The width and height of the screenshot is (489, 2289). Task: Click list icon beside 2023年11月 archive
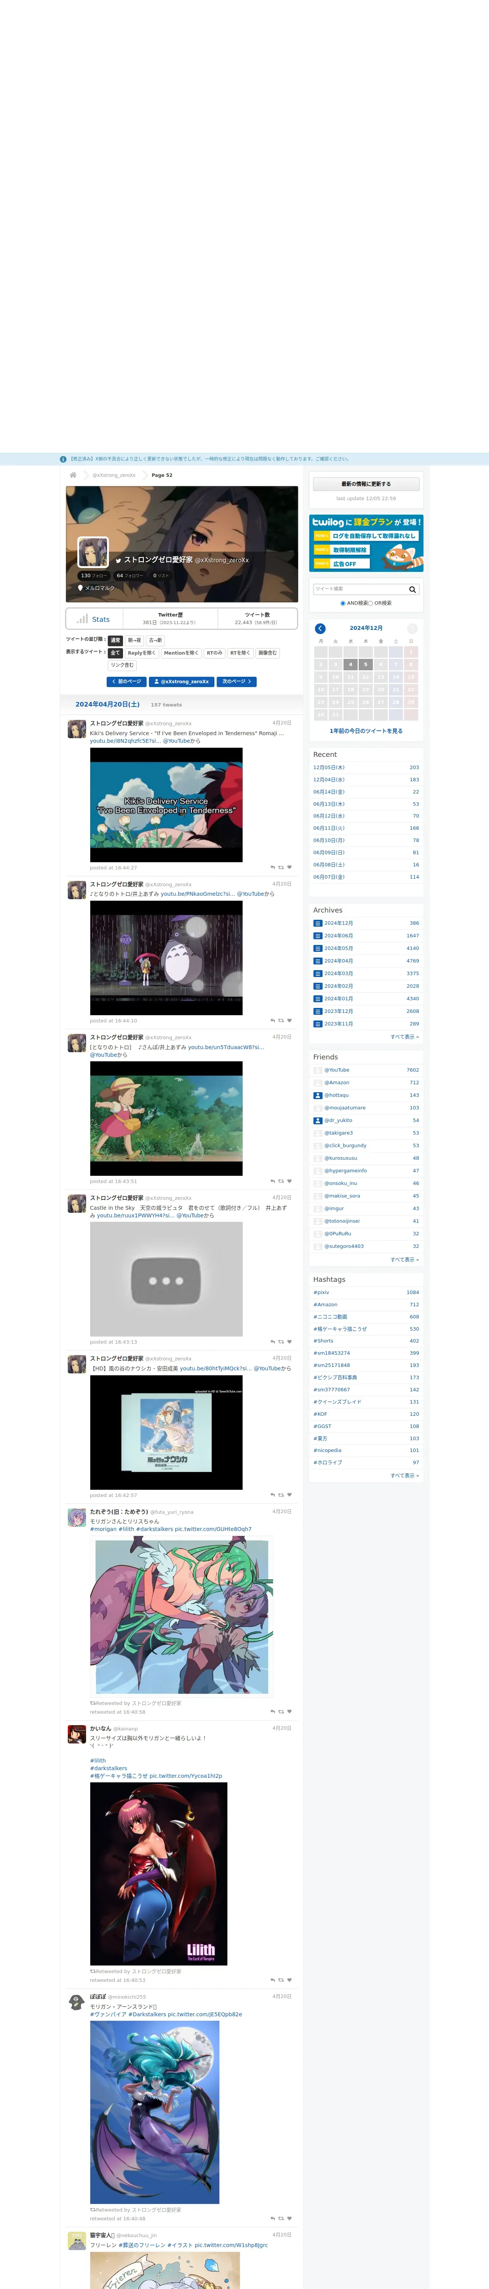[x=318, y=1024]
